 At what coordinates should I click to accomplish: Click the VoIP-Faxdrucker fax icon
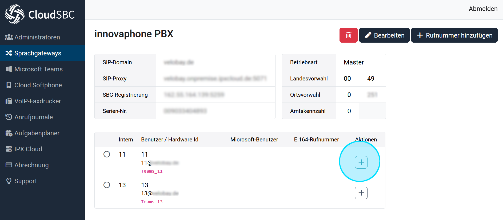(x=9, y=101)
